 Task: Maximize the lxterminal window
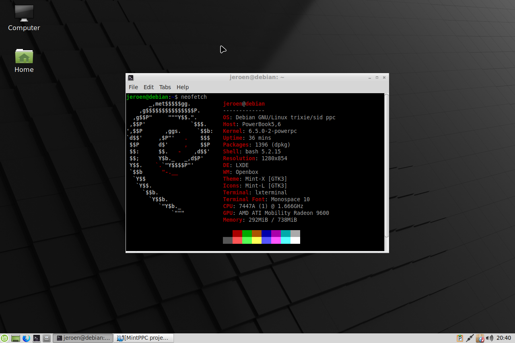[x=377, y=78]
